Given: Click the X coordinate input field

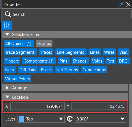Looking at the screenshot, I should 38,106.
